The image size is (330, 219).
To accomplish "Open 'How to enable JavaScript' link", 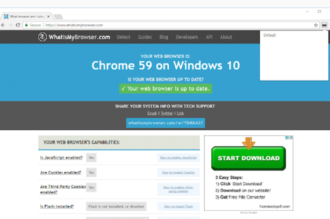I will pos(178,157).
